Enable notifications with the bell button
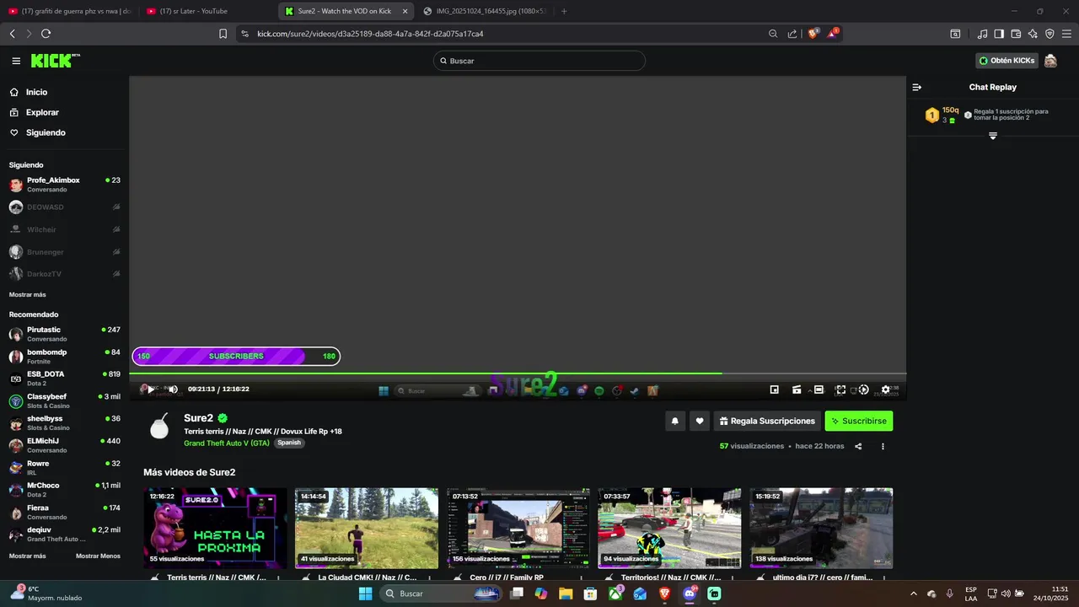1079x607 pixels. pos(674,421)
